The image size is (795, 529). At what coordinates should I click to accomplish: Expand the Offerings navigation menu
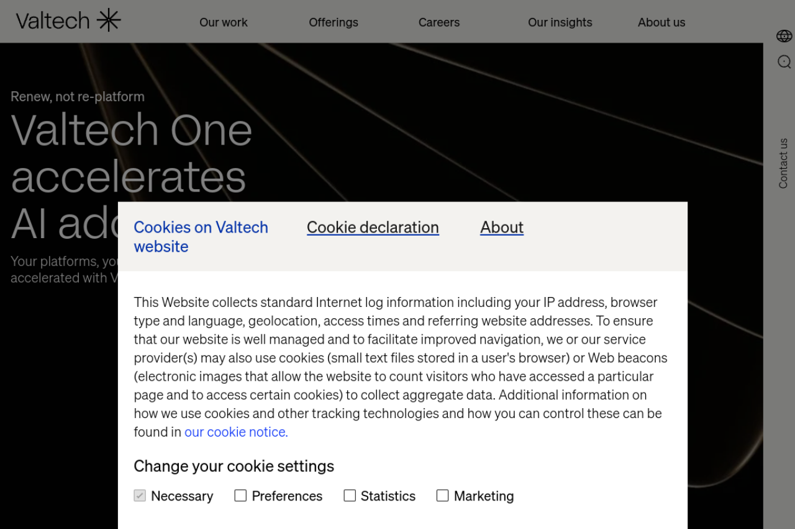334,22
